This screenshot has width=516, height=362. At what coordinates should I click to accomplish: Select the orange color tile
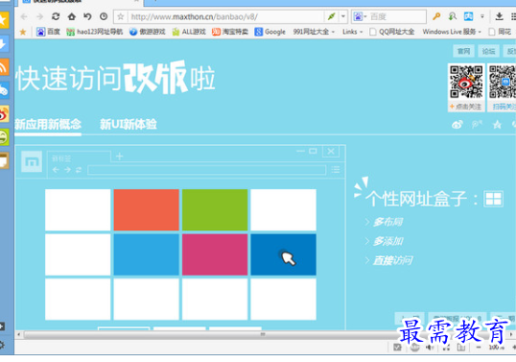[147, 210]
